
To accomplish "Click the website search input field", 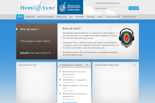I will [x=114, y=8].
